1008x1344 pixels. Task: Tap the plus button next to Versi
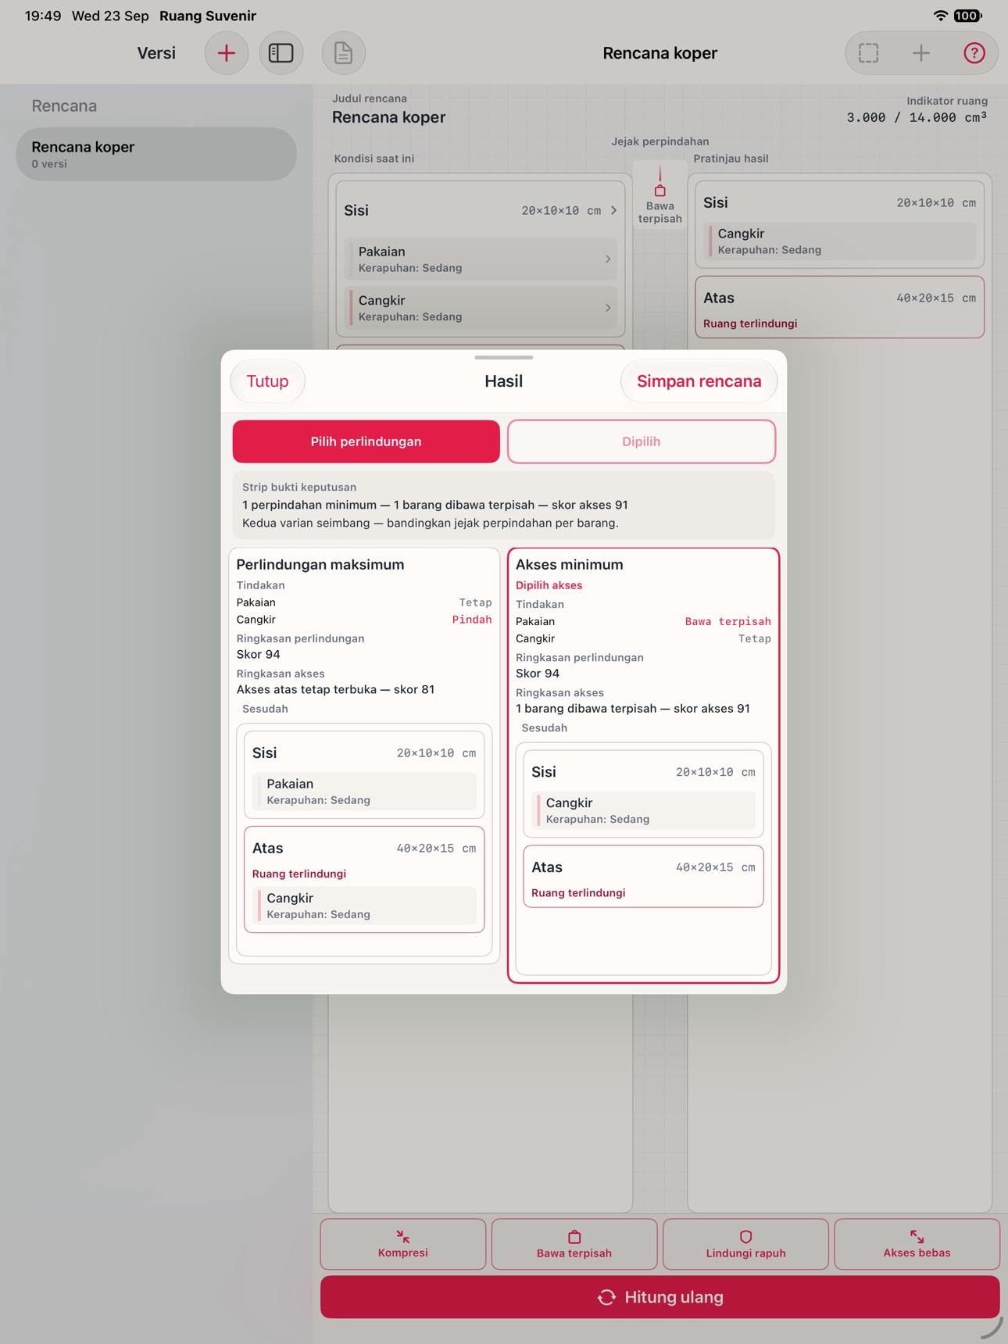pos(227,53)
